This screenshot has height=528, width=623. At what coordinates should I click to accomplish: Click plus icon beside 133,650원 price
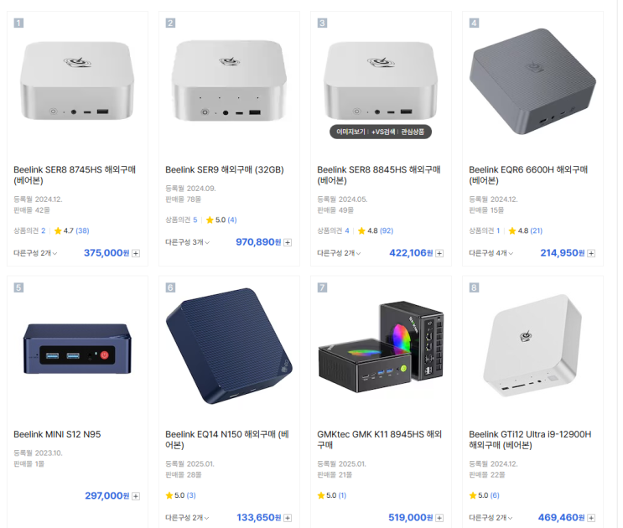[x=288, y=518]
